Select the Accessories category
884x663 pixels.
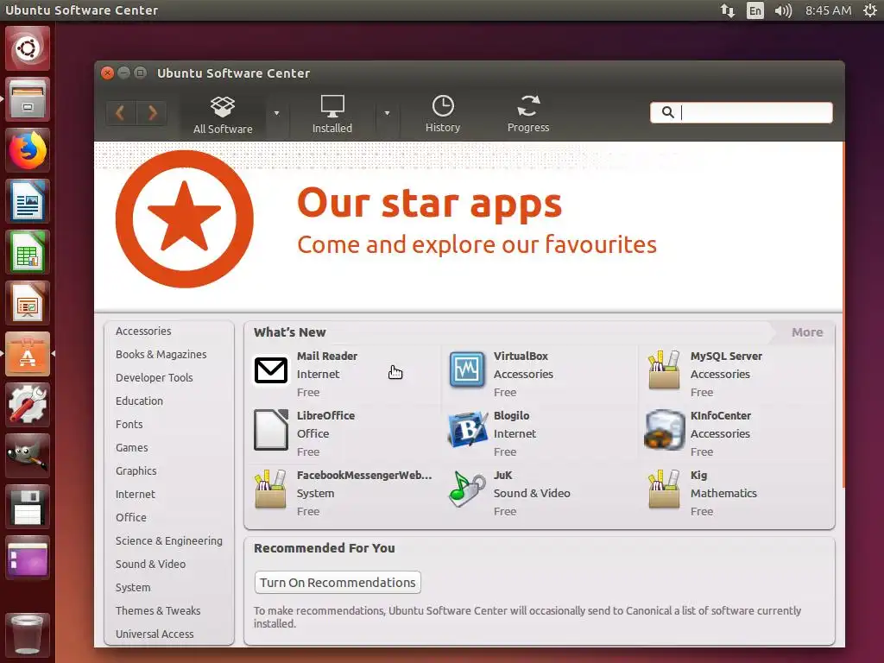point(143,331)
